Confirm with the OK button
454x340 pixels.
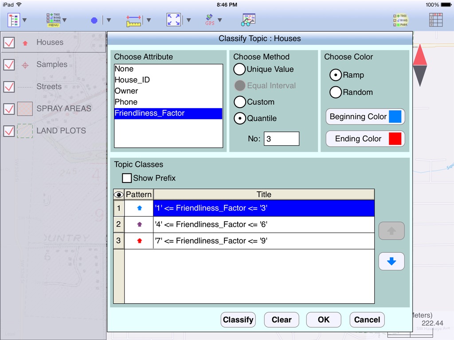[x=324, y=320]
